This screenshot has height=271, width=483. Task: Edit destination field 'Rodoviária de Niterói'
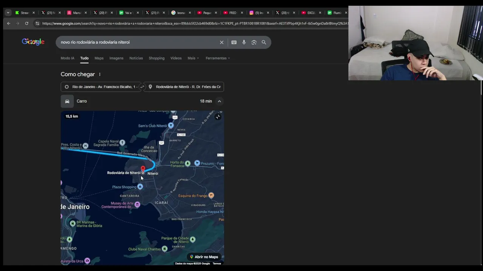point(184,87)
